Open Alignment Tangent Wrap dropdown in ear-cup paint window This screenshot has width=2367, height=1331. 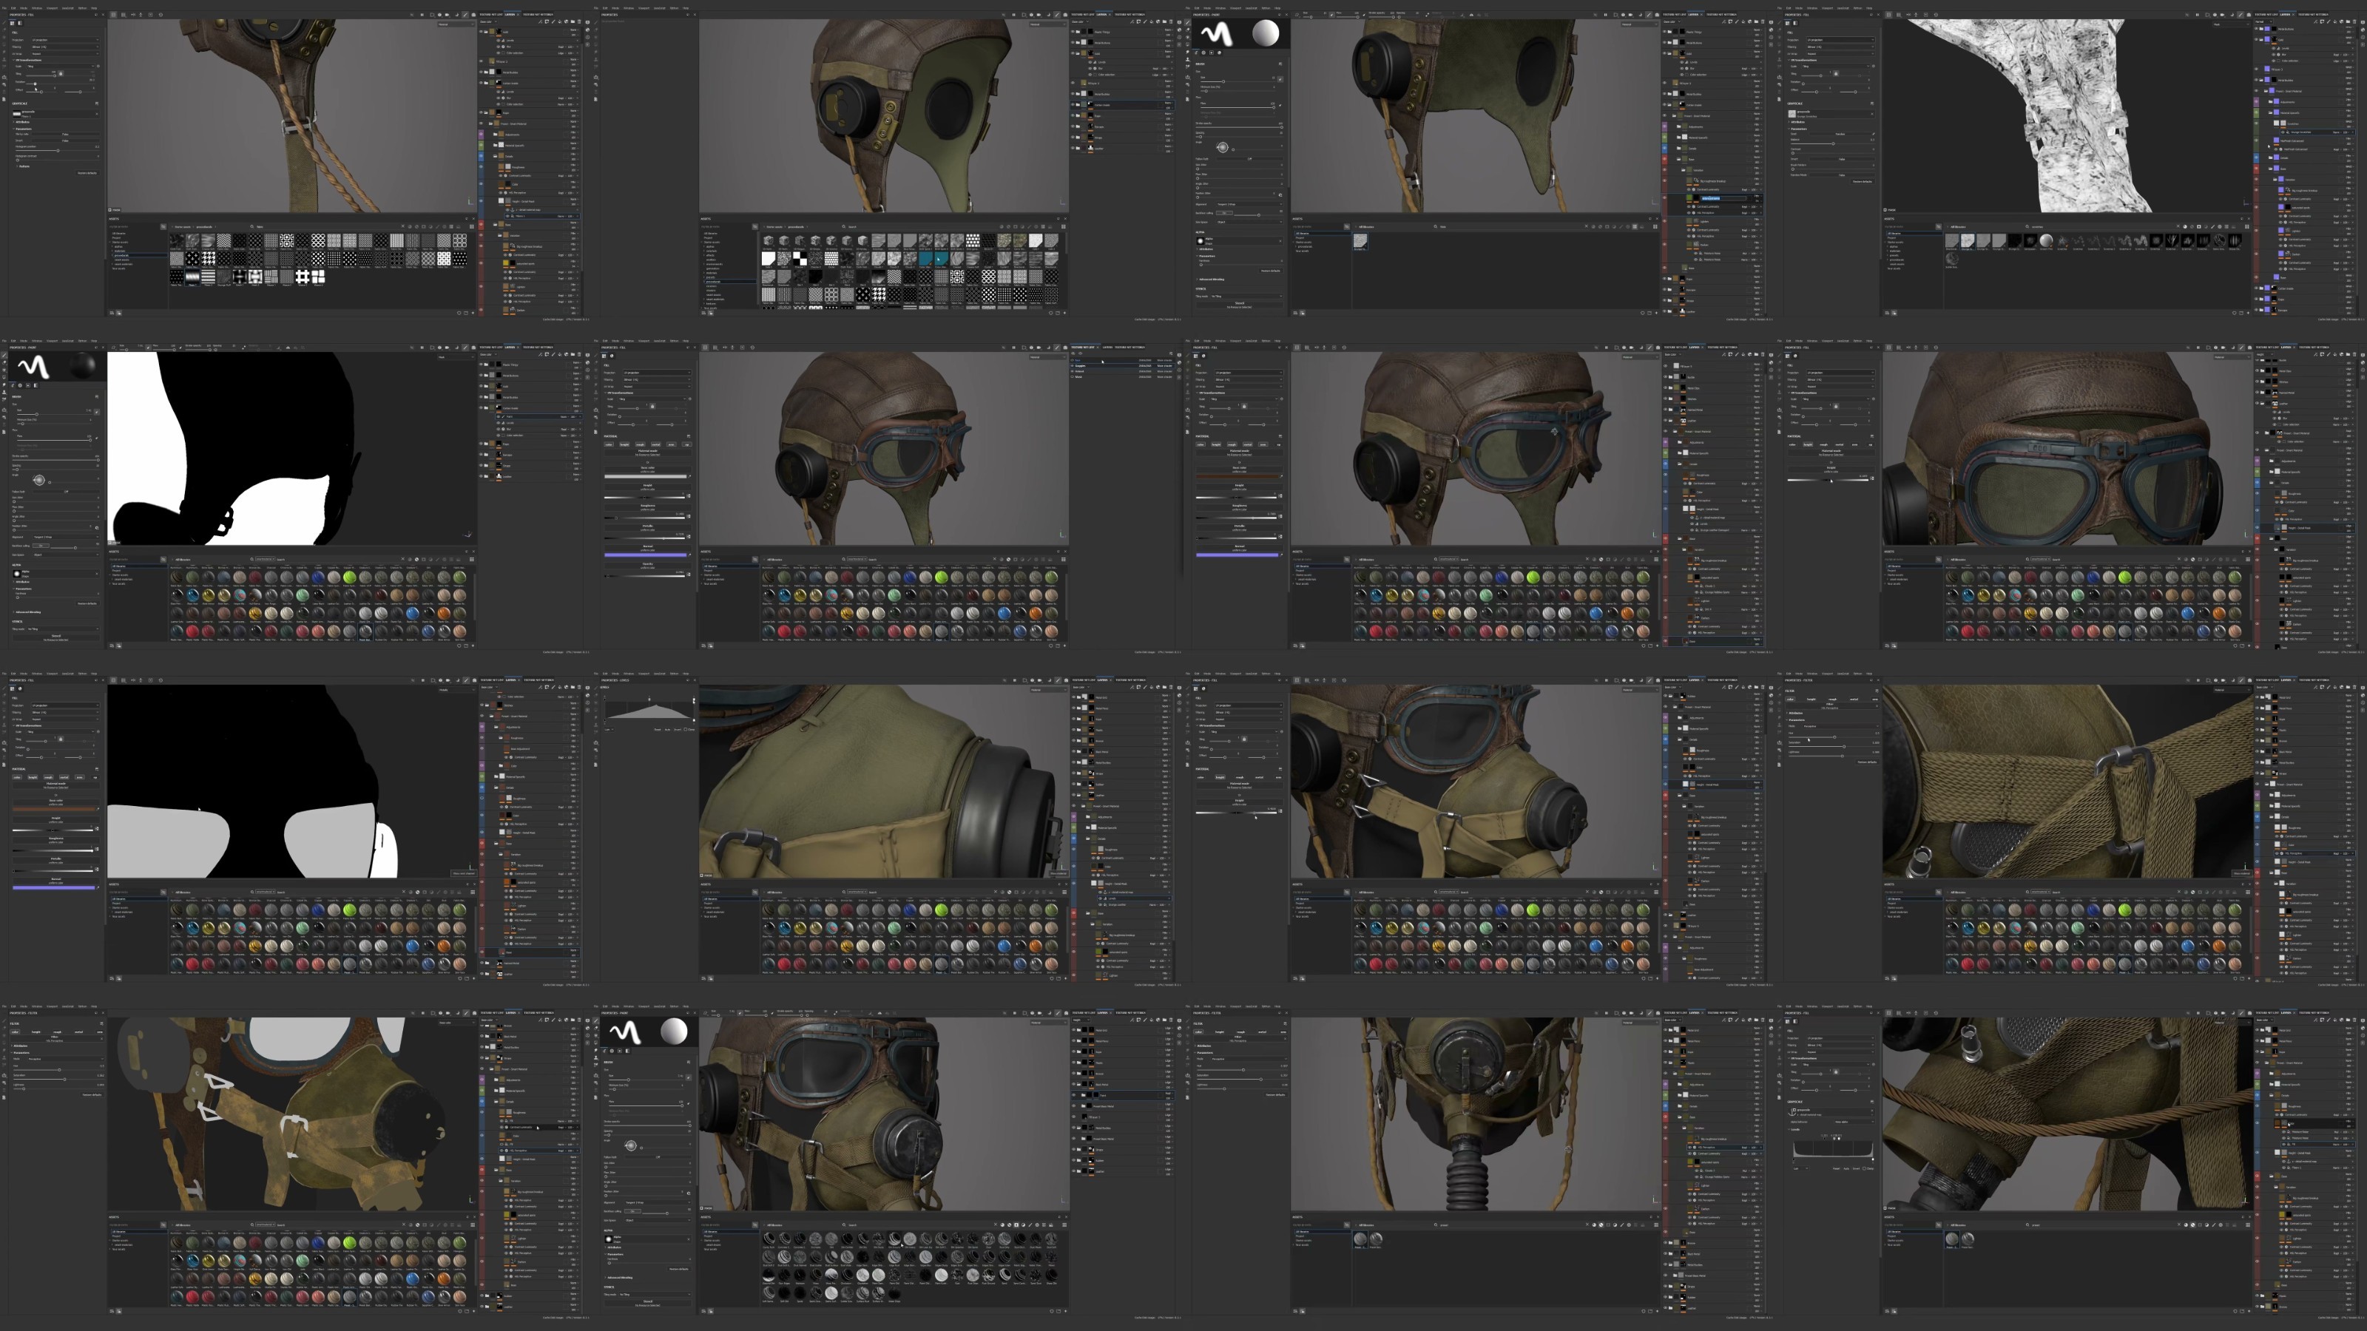[x=1249, y=204]
